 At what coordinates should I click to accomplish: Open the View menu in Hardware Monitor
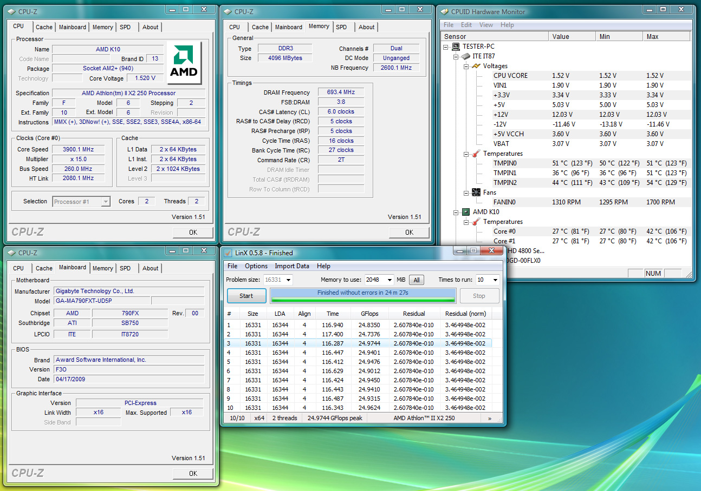[x=486, y=25]
